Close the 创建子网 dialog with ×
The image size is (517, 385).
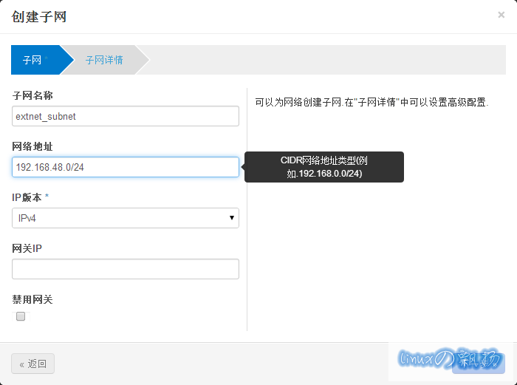click(501, 15)
